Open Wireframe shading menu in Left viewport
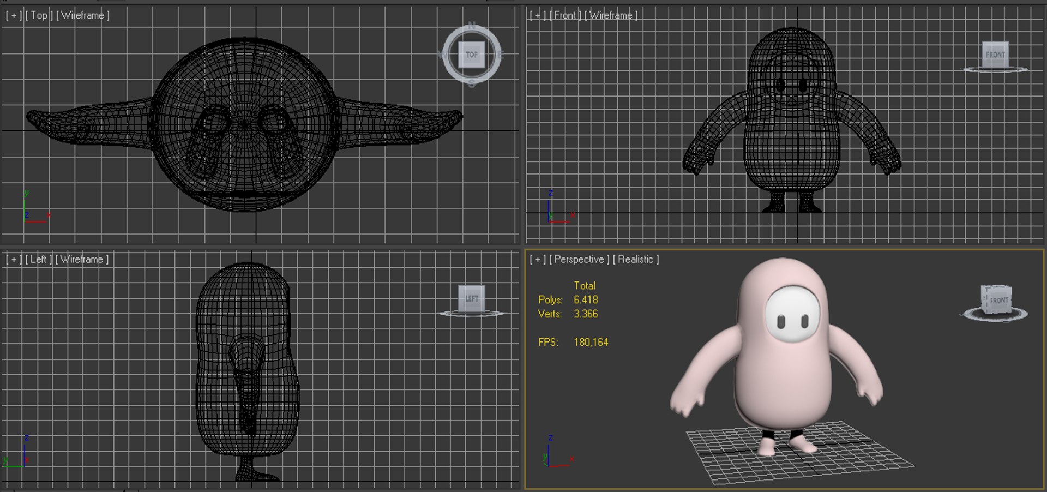The height and width of the screenshot is (492, 1047). (x=82, y=259)
